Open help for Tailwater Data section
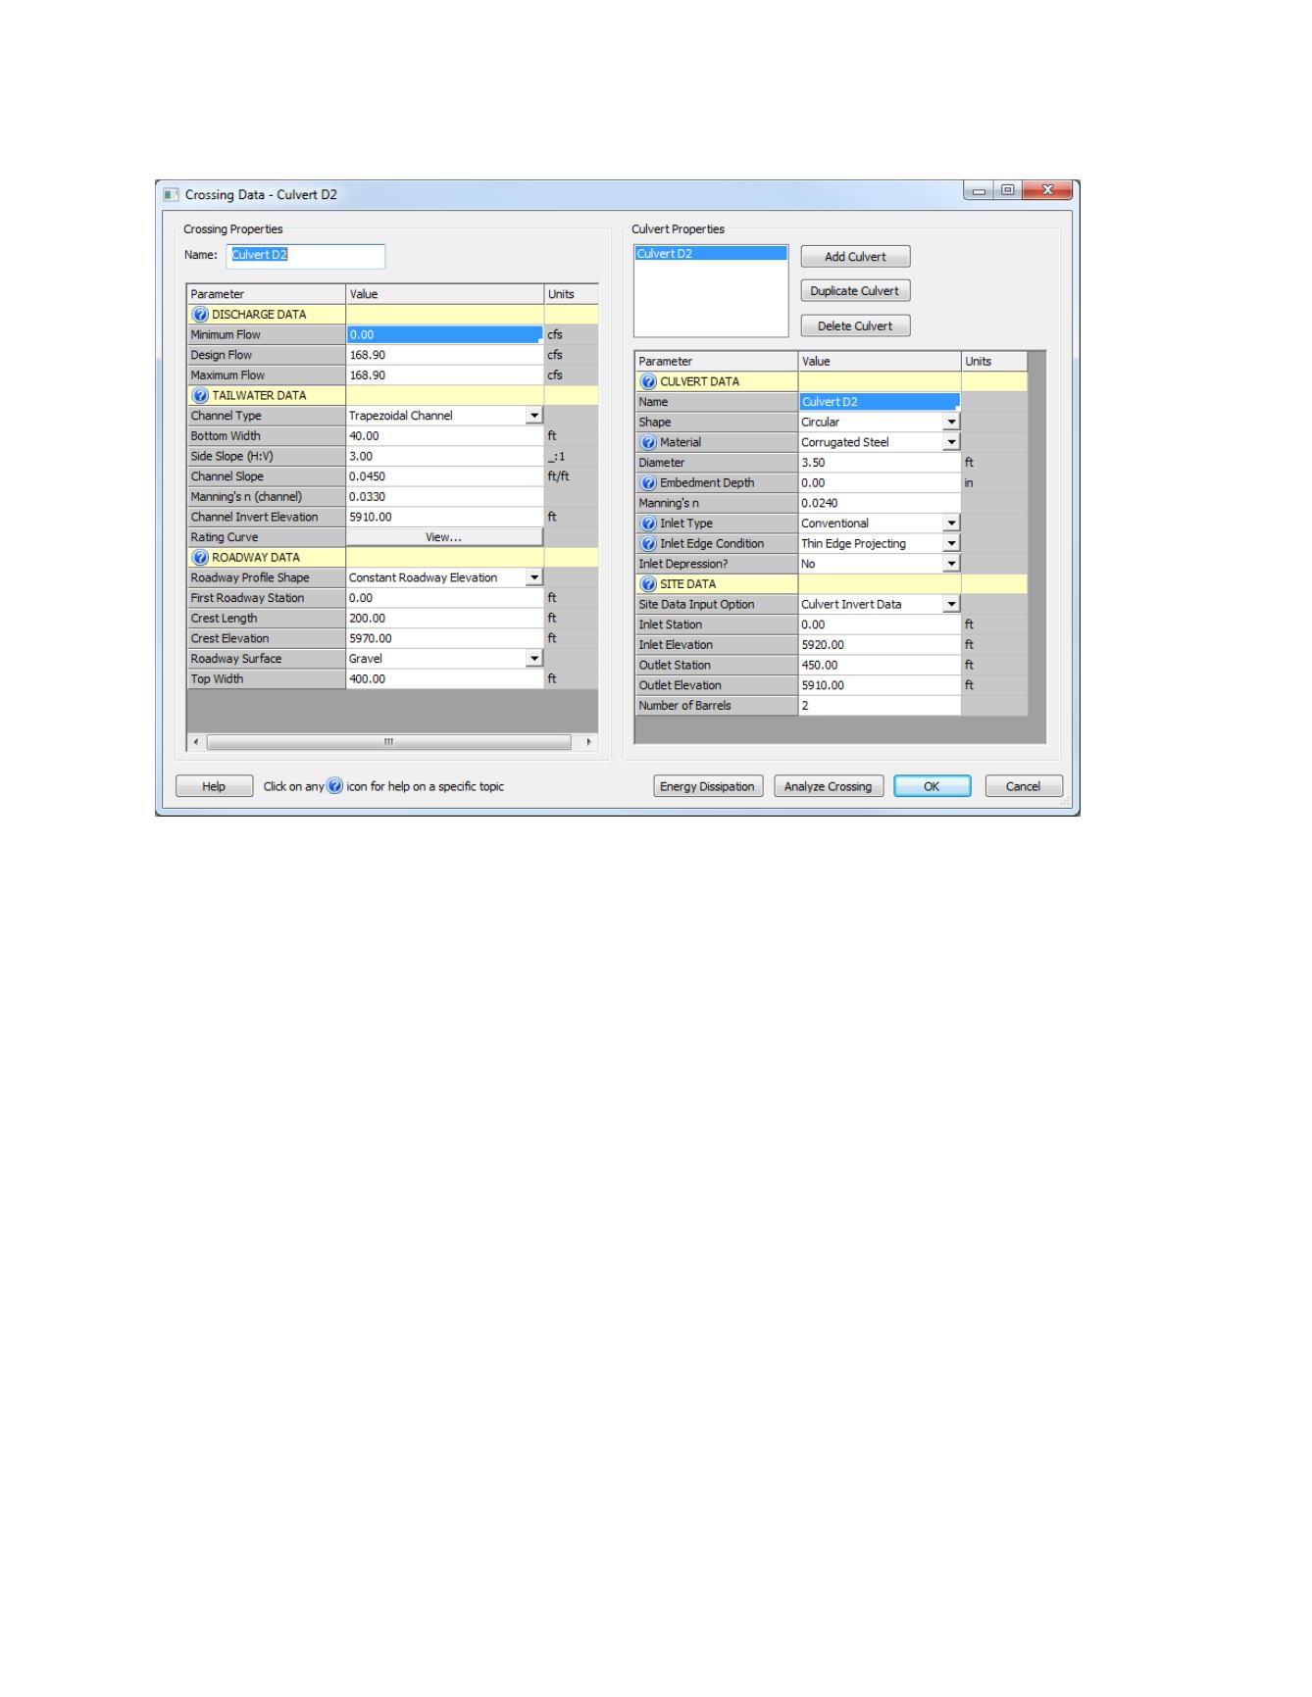The height and width of the screenshot is (1697, 1312). (x=200, y=396)
